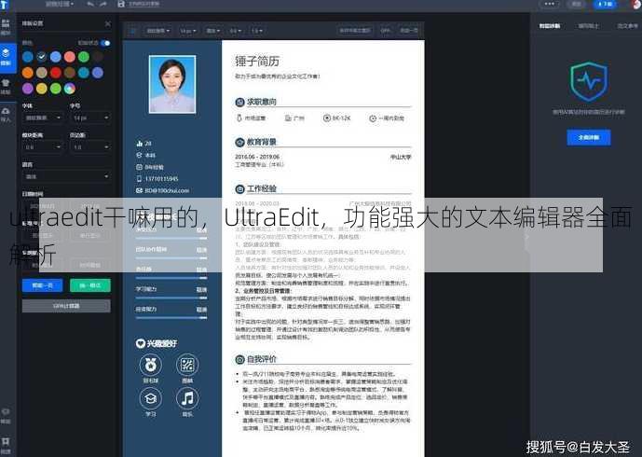Image resolution: width=642 pixels, height=457 pixels.
Task: Open the user avatar at top right
Action: coord(636,4)
